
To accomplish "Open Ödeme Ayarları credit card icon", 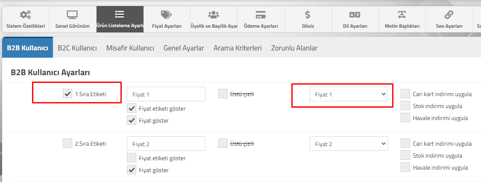I will (261, 15).
